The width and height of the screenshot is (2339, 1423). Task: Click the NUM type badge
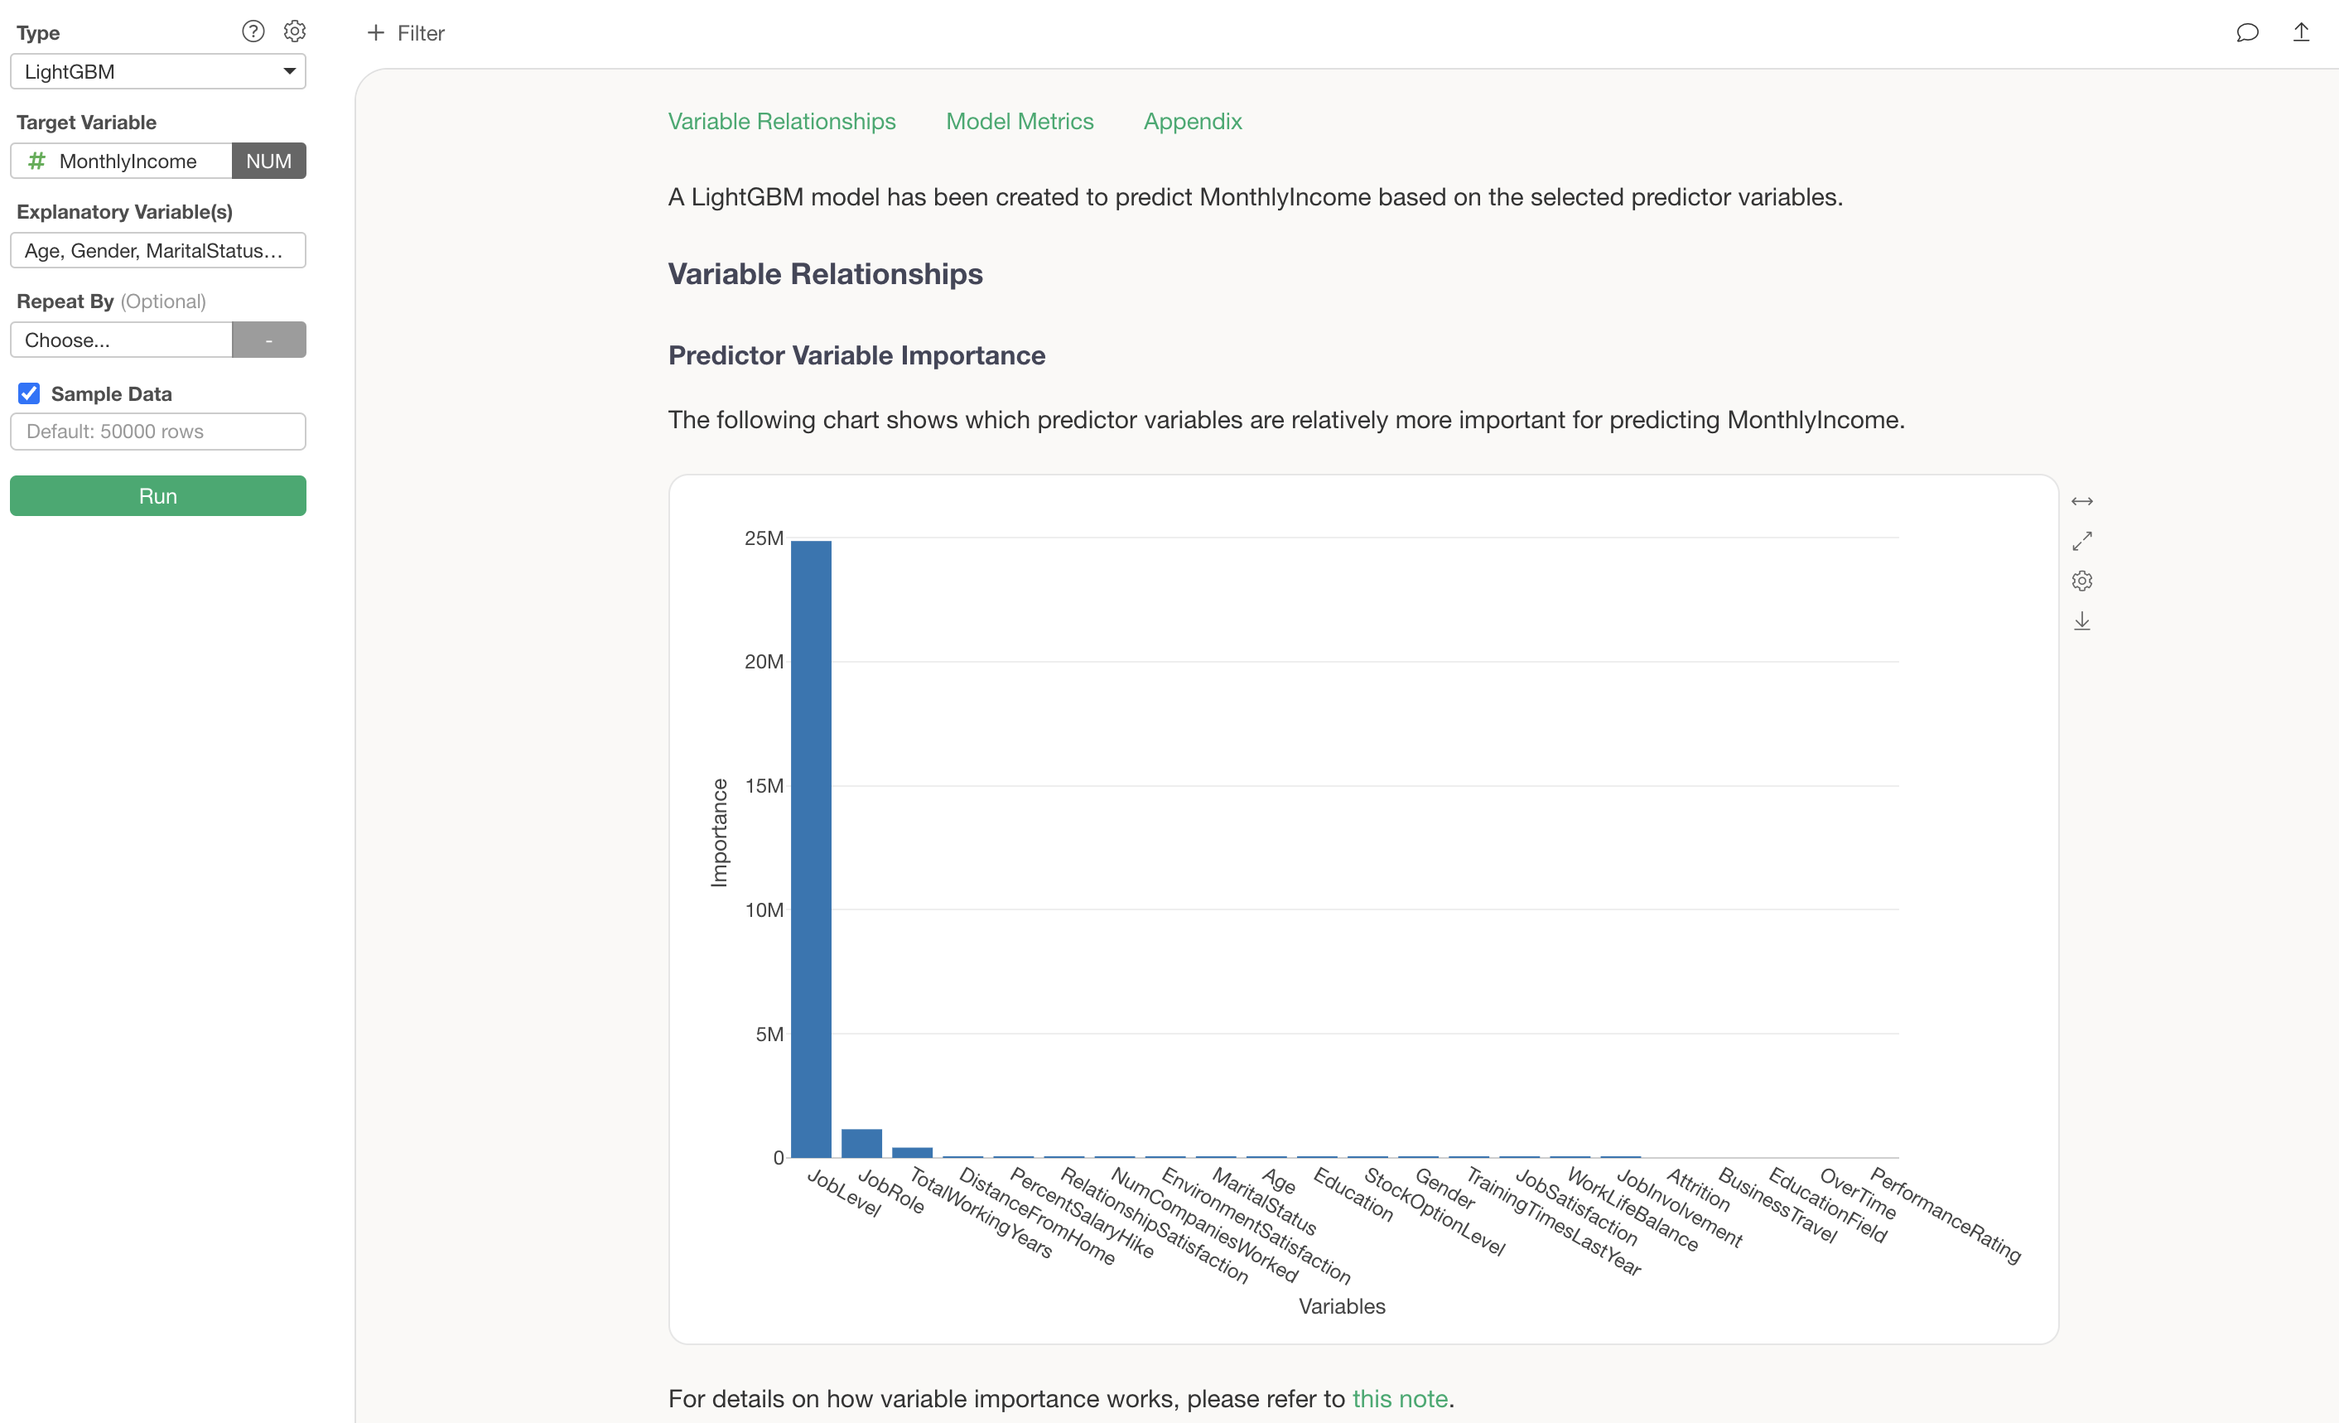pos(268,162)
